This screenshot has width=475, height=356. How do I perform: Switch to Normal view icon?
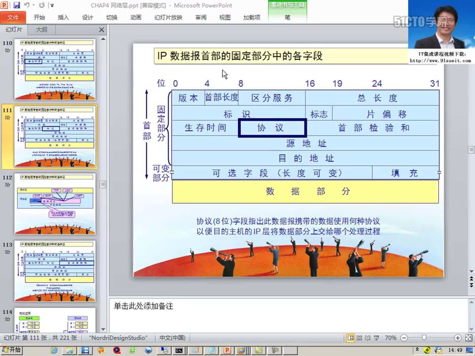(351, 338)
